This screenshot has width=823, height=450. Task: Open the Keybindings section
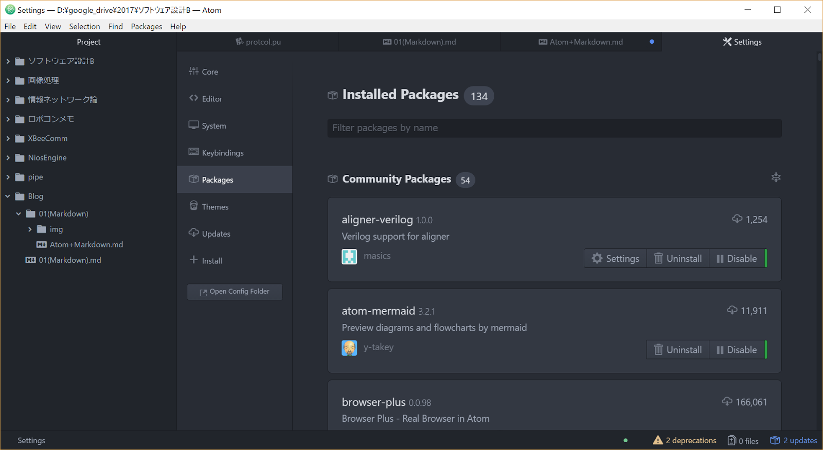coord(235,153)
